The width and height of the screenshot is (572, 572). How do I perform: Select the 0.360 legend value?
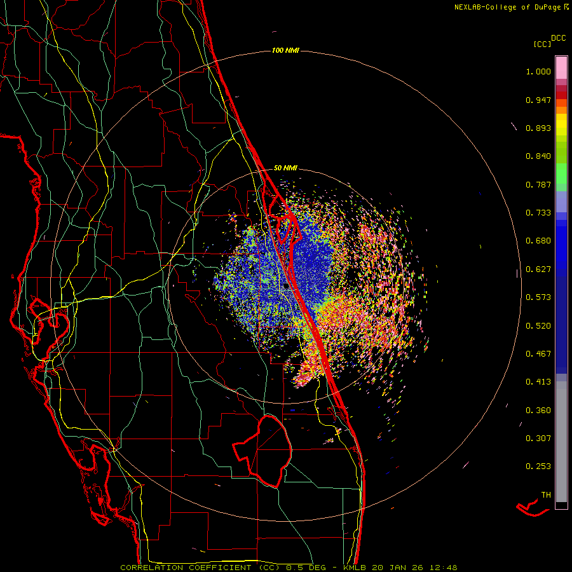538,411
